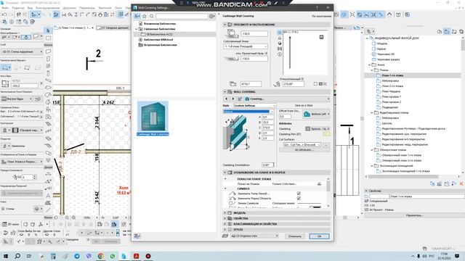Open favorites star in Wall Covering Settings
Screen dimensions: 465x261
145,16
